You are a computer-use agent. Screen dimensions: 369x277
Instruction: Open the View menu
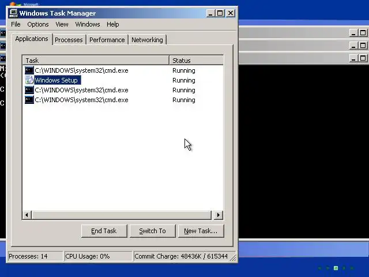click(62, 24)
